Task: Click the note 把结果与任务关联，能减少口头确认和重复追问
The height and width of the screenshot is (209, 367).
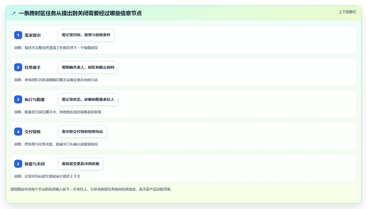Action: click(61, 144)
